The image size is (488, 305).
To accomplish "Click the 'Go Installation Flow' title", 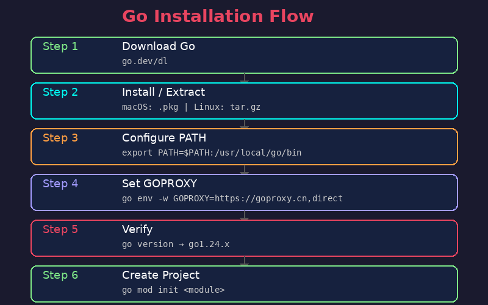I will click(218, 16).
